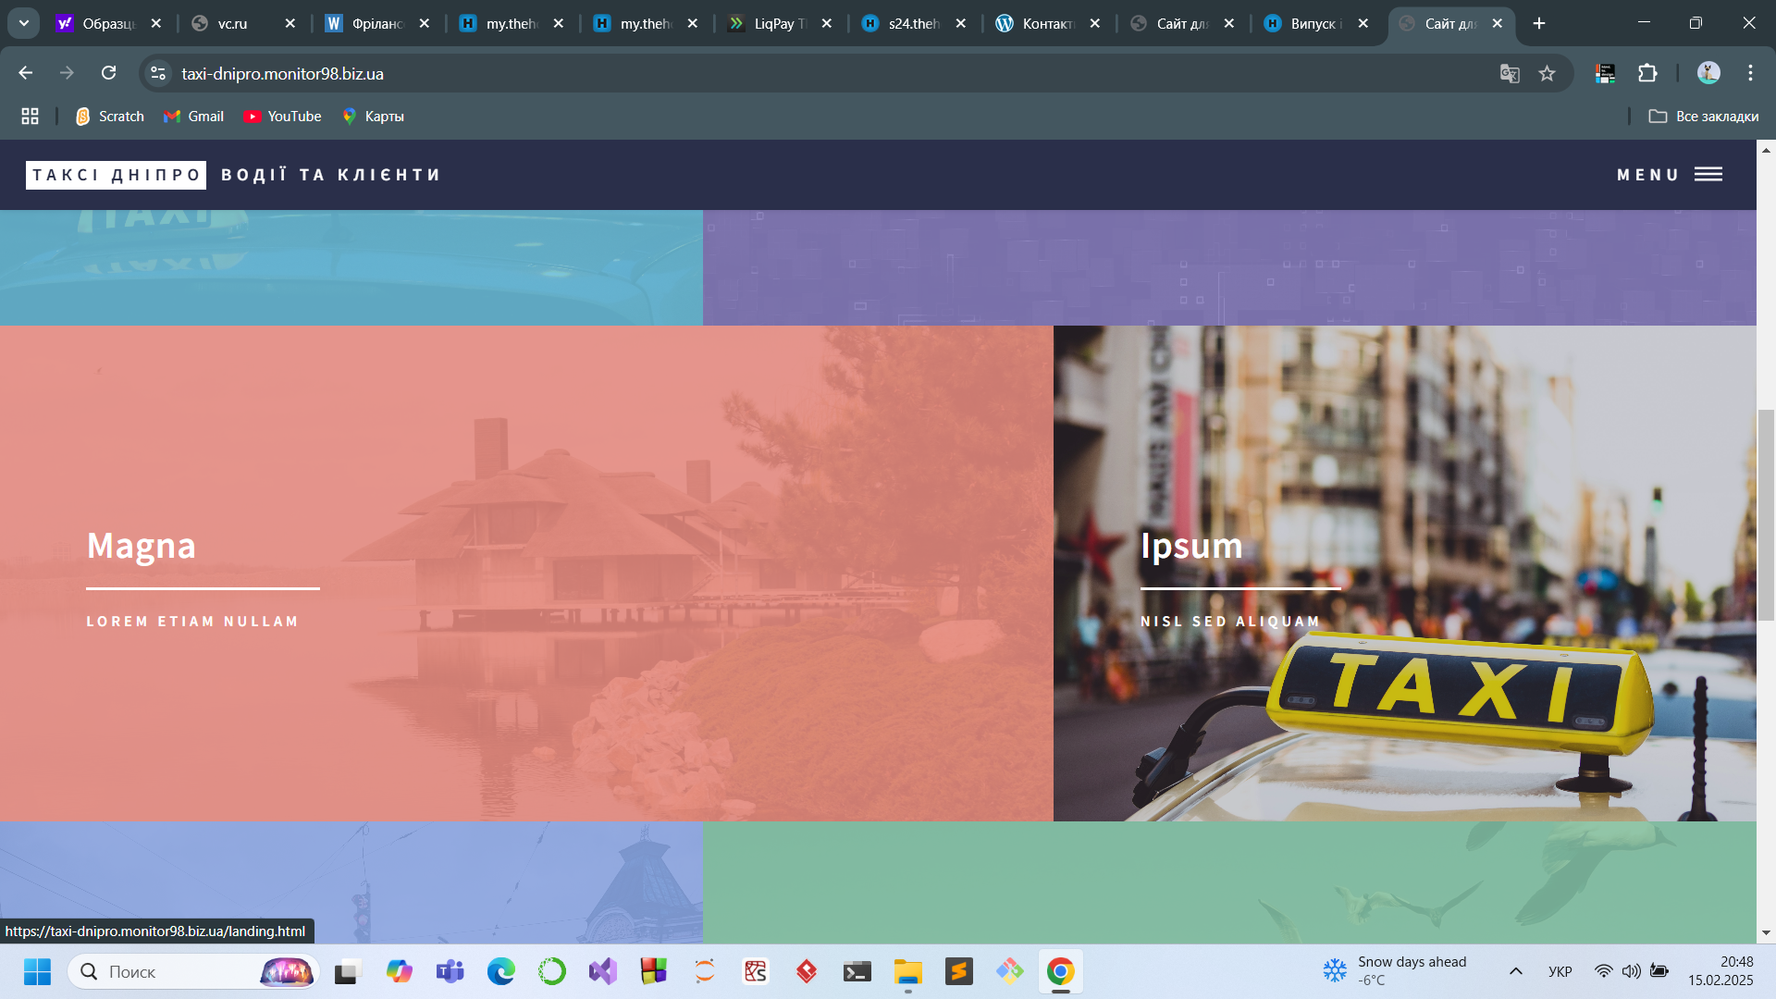Image resolution: width=1776 pixels, height=999 pixels.
Task: Open the Все закладки bookmarks folder
Action: coord(1703,117)
